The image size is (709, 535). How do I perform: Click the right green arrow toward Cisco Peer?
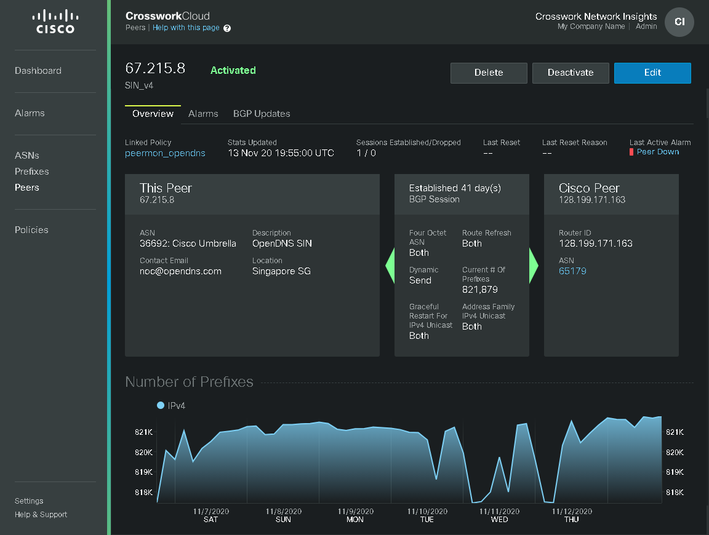coord(534,265)
